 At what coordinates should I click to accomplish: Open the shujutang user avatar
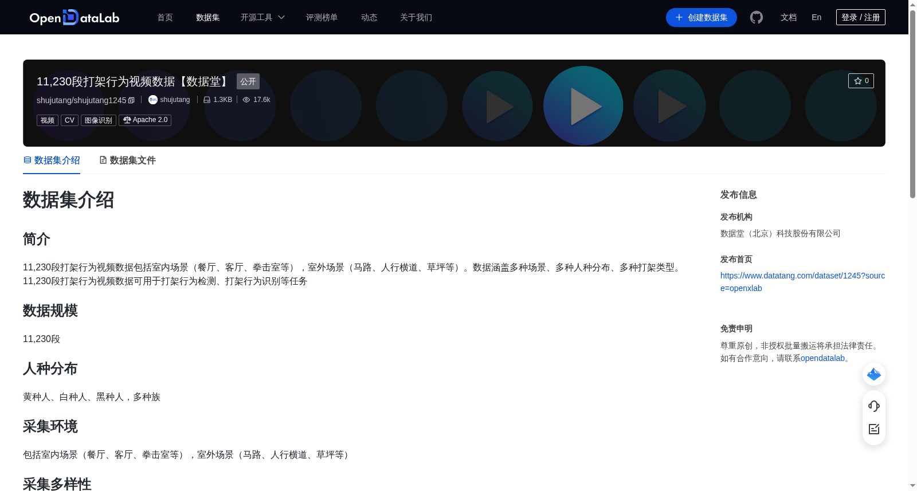(x=153, y=100)
